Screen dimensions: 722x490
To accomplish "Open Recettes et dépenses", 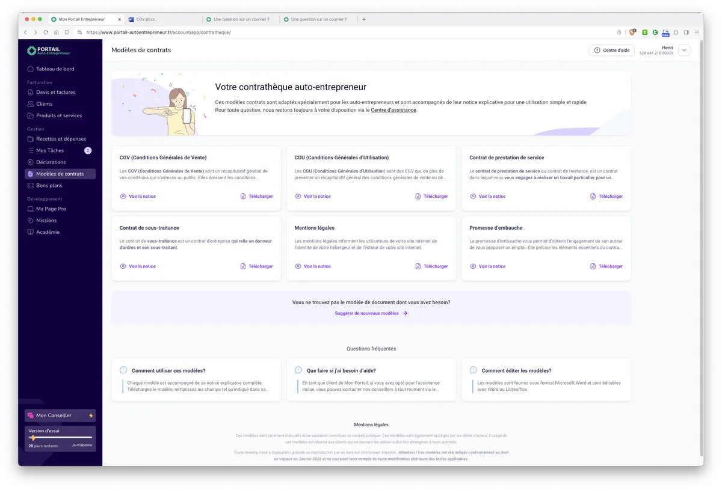I will coord(61,139).
